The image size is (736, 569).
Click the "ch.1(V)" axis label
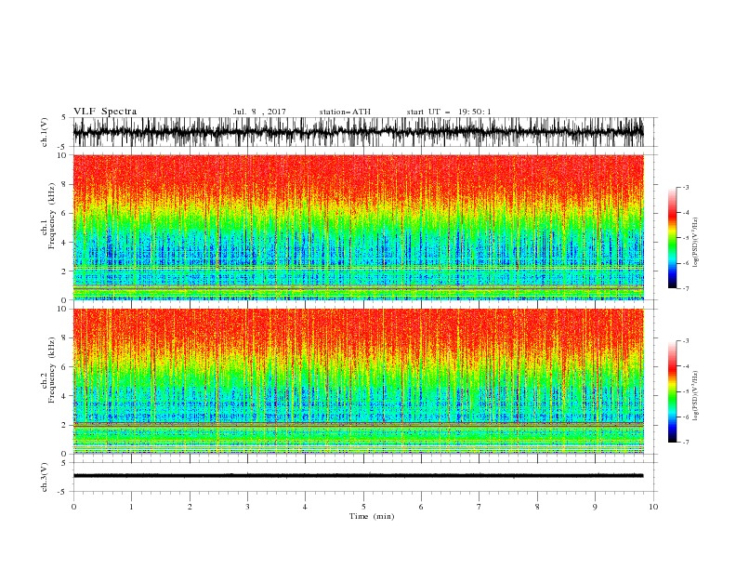(45, 132)
